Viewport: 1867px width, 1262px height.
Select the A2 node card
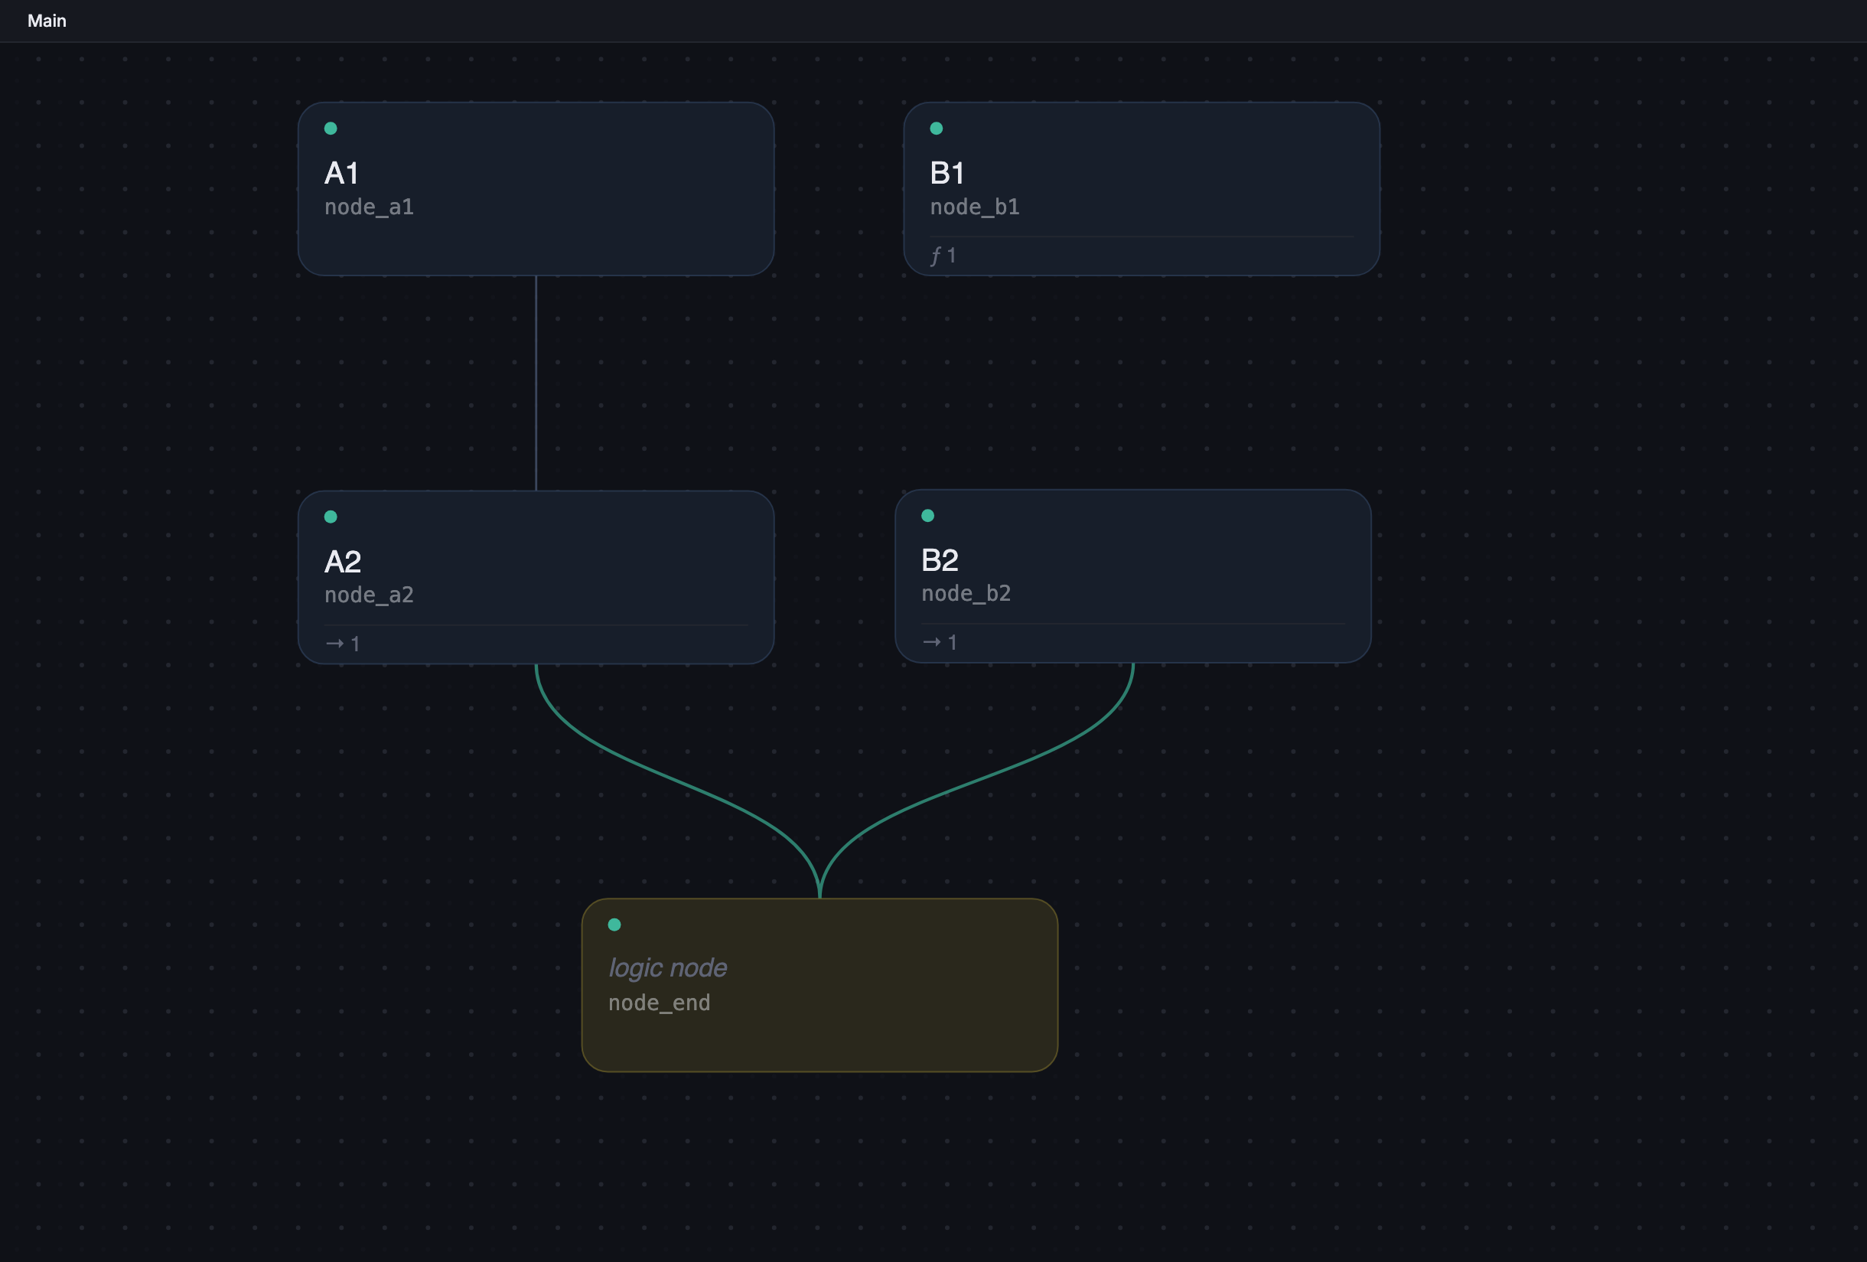[x=536, y=577]
